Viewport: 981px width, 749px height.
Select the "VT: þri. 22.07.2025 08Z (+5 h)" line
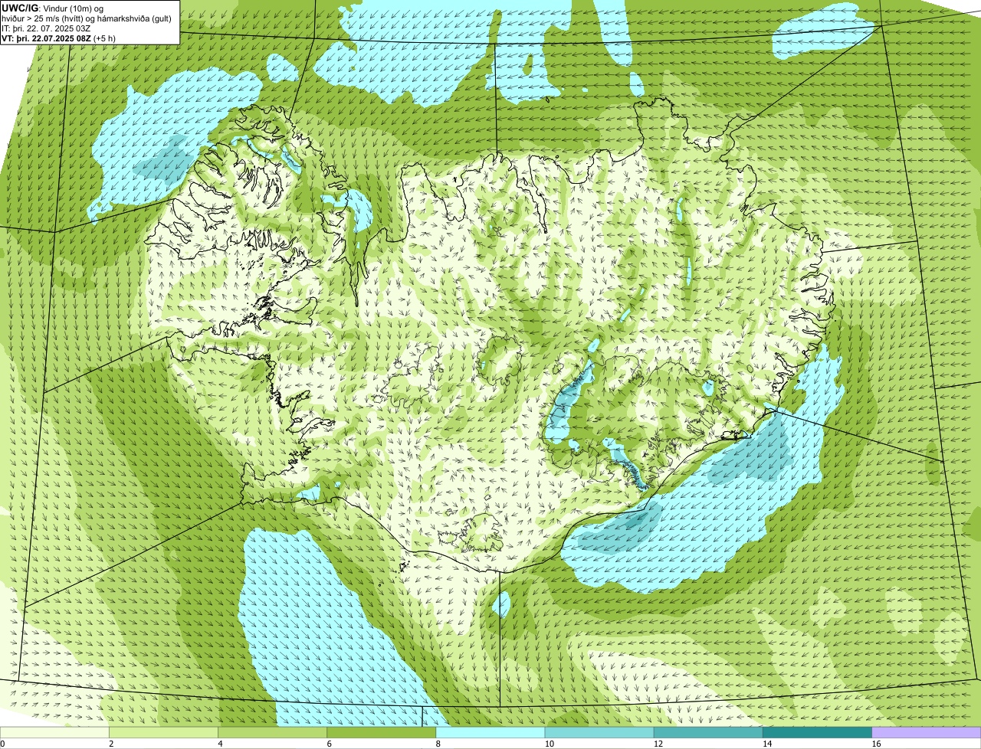[x=59, y=38]
